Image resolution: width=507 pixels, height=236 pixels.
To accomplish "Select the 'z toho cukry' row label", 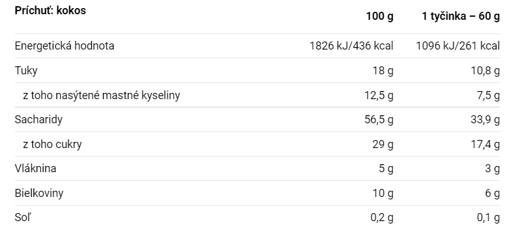I will pos(52,144).
